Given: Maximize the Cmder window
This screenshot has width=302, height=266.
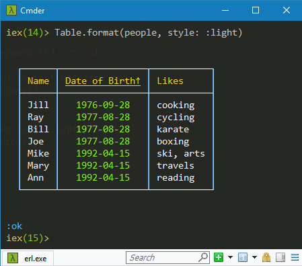Looking at the screenshot, I should click(x=256, y=10).
